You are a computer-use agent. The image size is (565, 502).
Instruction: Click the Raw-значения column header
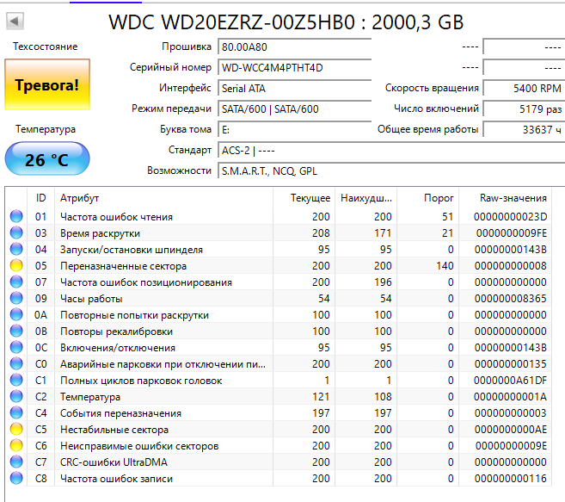(505, 198)
